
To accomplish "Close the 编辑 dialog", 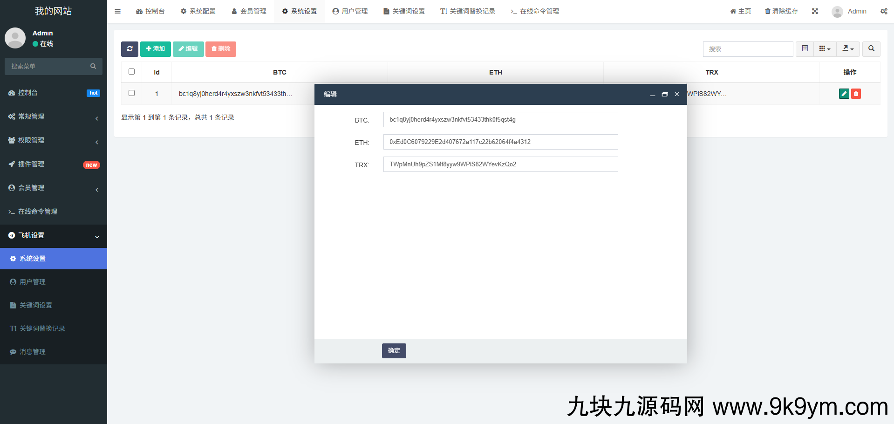I will [x=677, y=95].
